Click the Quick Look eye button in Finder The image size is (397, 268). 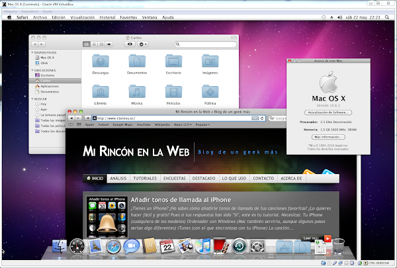tap(130, 44)
